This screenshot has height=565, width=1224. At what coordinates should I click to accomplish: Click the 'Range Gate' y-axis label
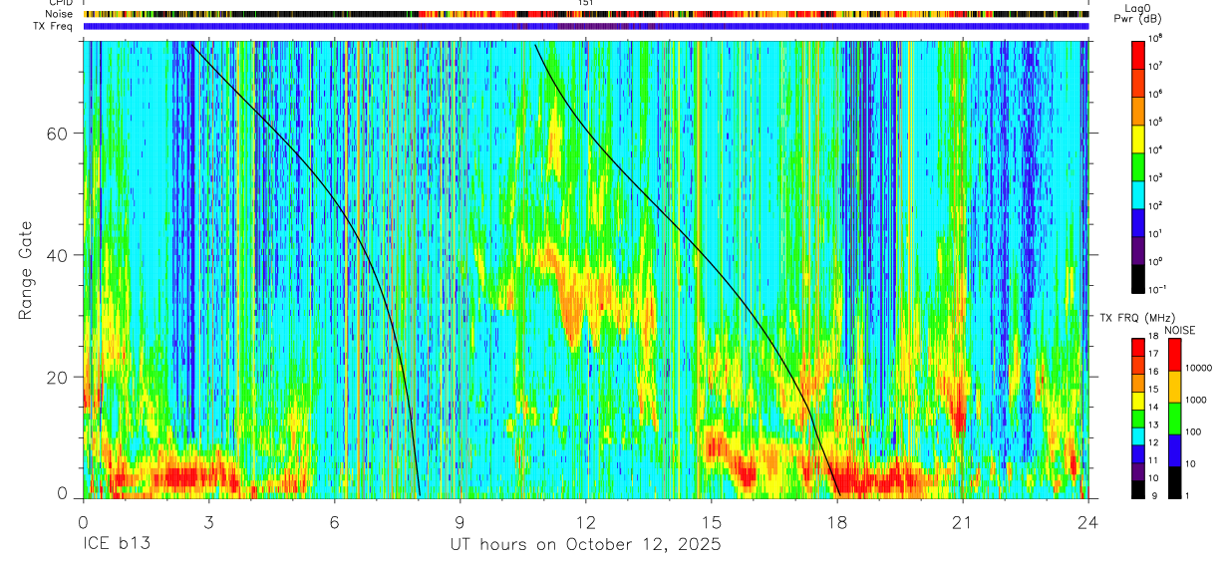(x=25, y=271)
